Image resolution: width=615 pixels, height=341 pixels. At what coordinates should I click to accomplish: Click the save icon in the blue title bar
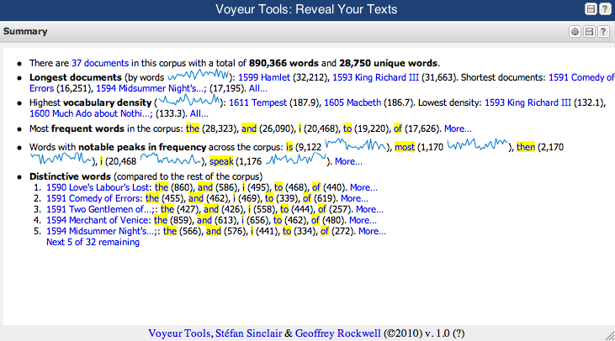591,8
